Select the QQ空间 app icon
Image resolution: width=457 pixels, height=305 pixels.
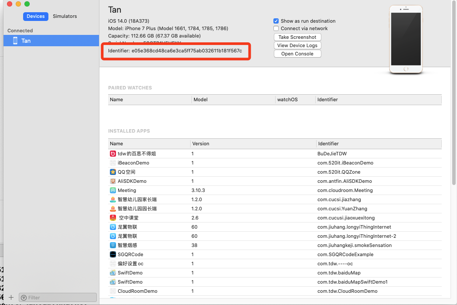111,172
